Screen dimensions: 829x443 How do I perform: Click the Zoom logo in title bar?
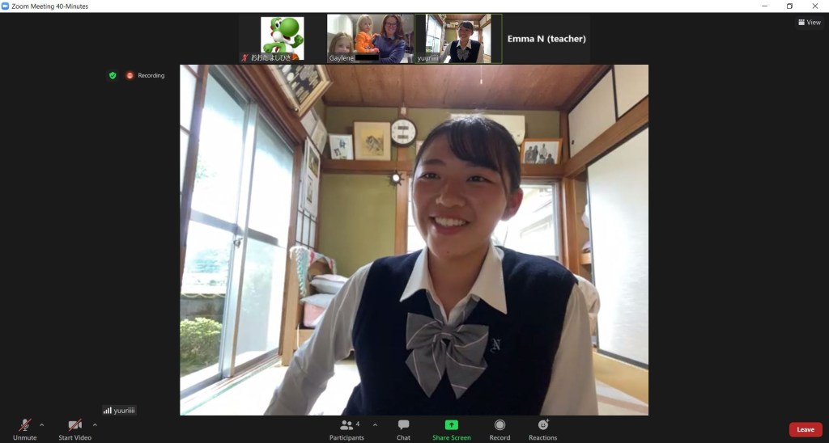pos(6,6)
